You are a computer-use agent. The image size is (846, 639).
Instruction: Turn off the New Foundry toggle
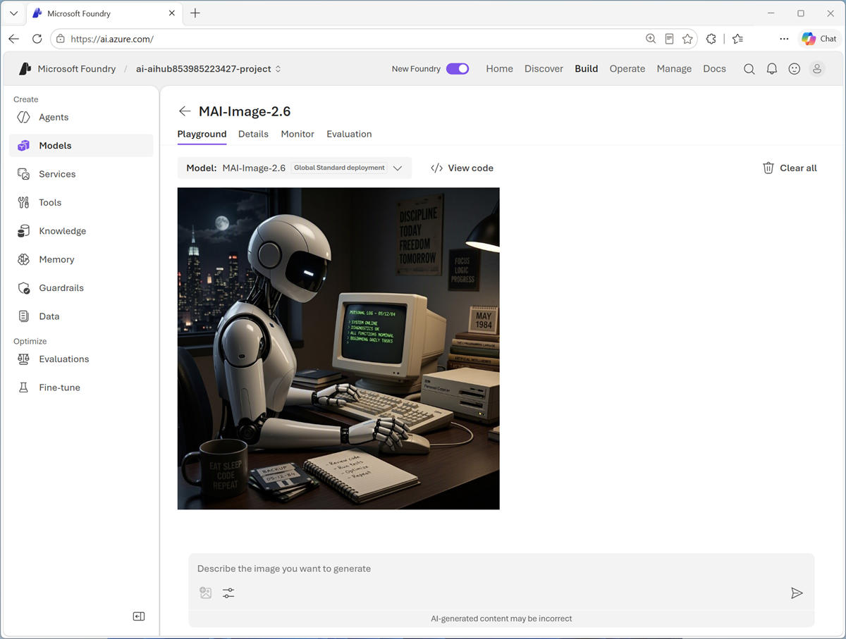click(x=458, y=69)
